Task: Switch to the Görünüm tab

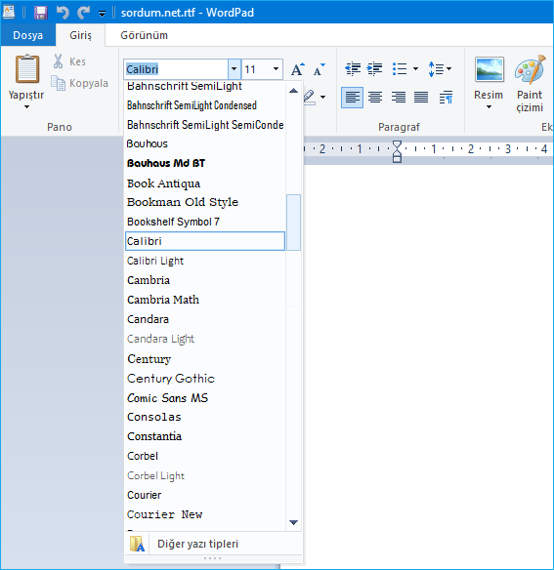Action: (x=145, y=35)
